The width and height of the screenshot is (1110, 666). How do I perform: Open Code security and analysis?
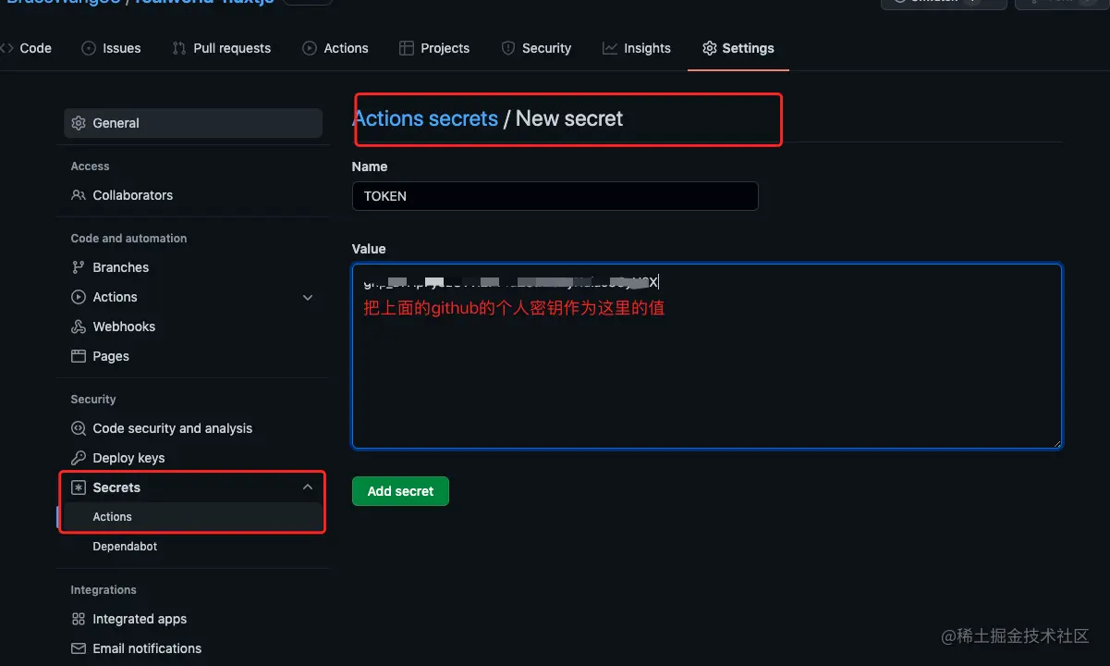point(193,428)
